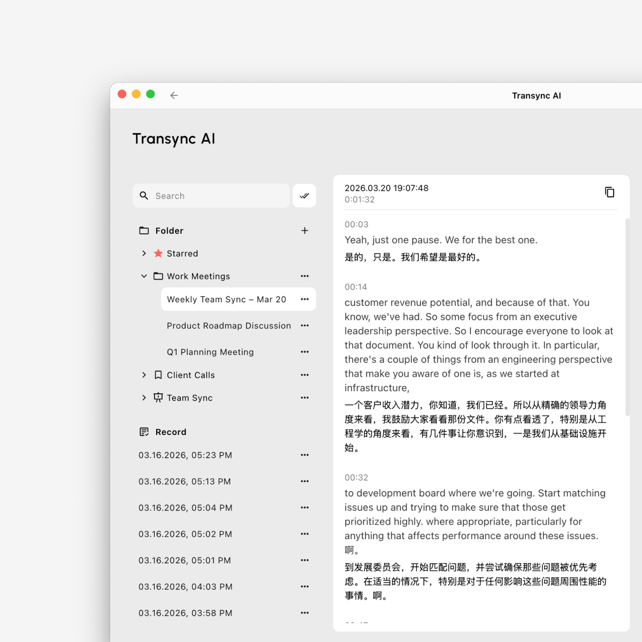Open options for 05:23 PM record
Image resolution: width=642 pixels, height=642 pixels.
tap(304, 455)
